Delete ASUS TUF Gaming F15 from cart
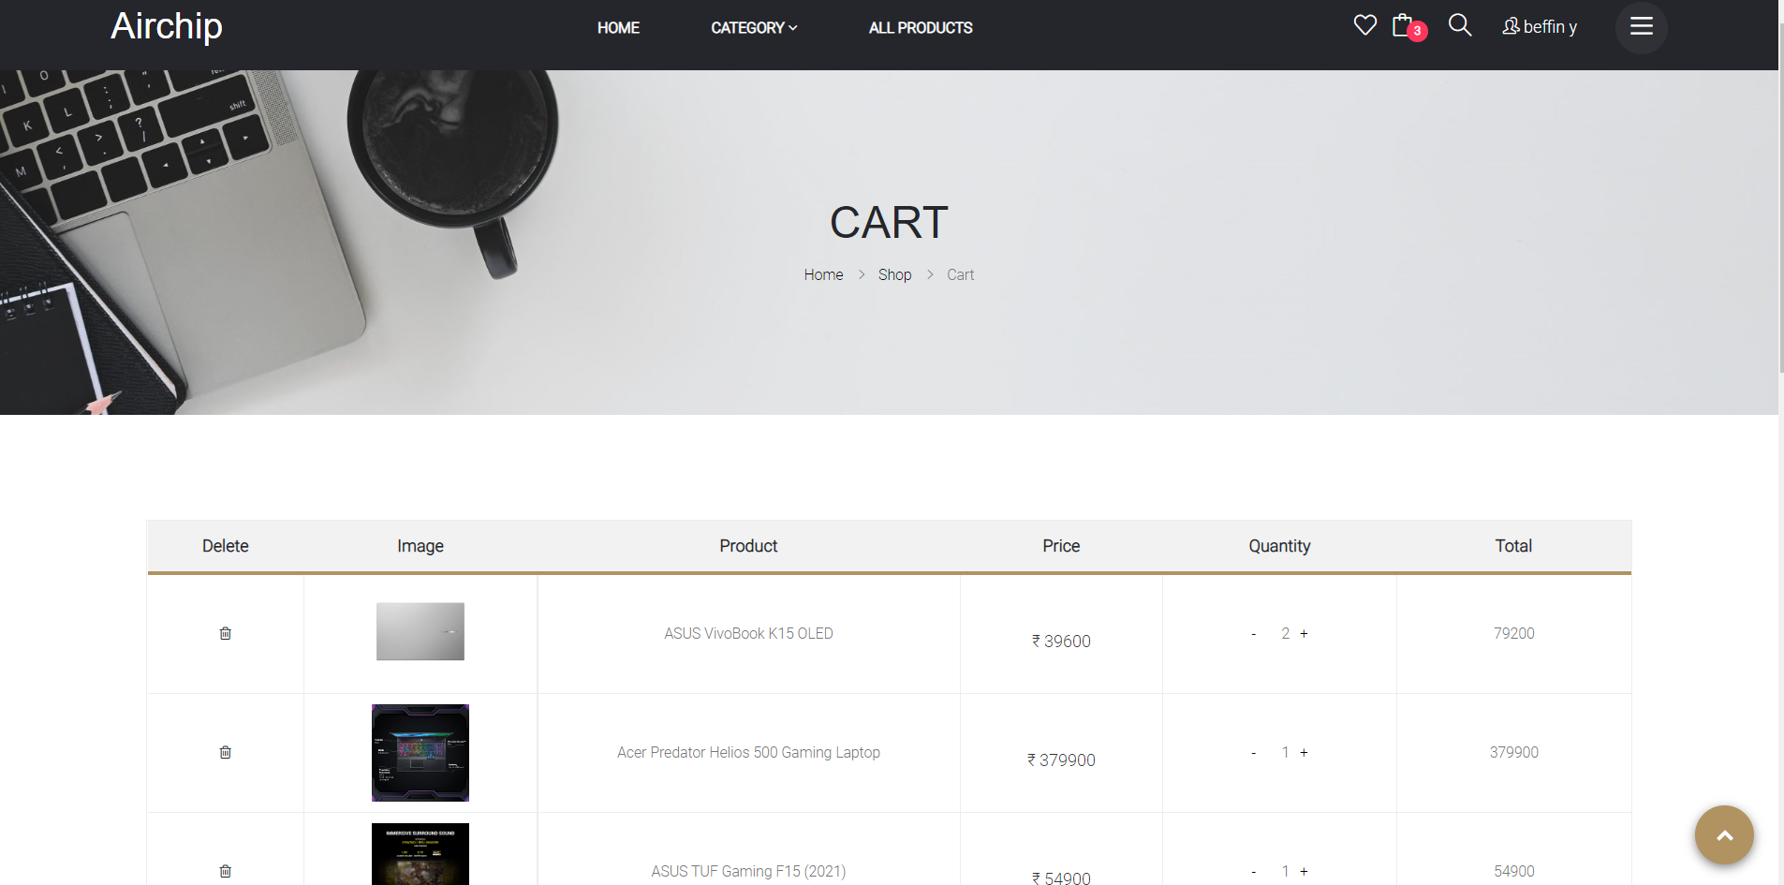This screenshot has width=1784, height=885. [x=225, y=871]
